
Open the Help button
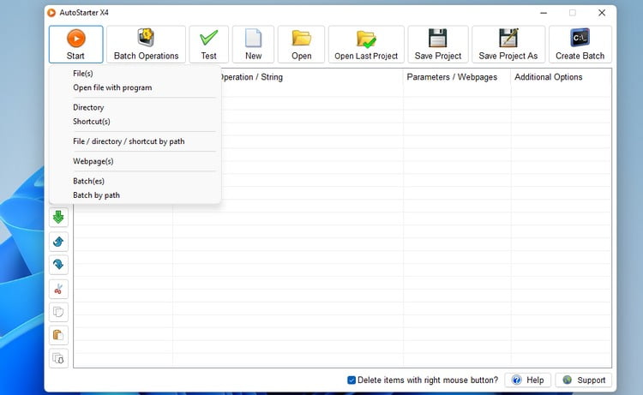tap(528, 380)
